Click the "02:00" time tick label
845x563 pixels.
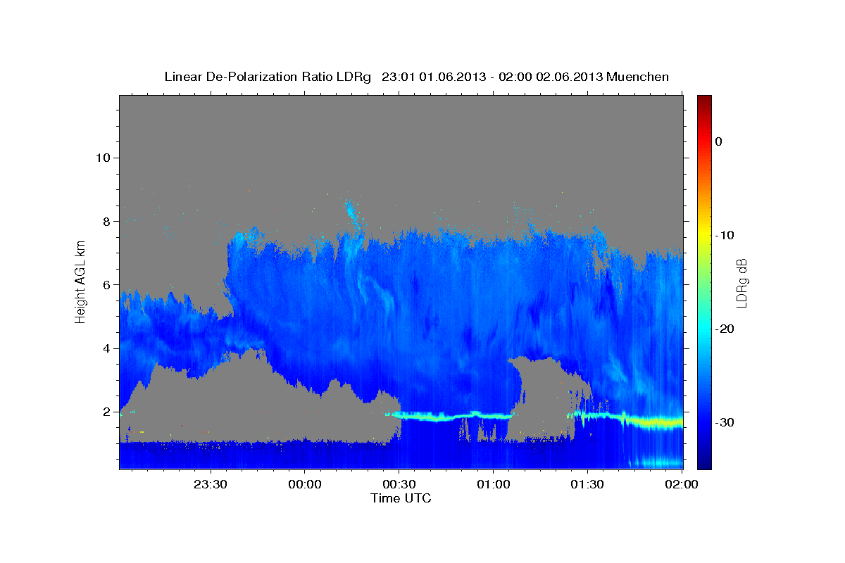(682, 484)
